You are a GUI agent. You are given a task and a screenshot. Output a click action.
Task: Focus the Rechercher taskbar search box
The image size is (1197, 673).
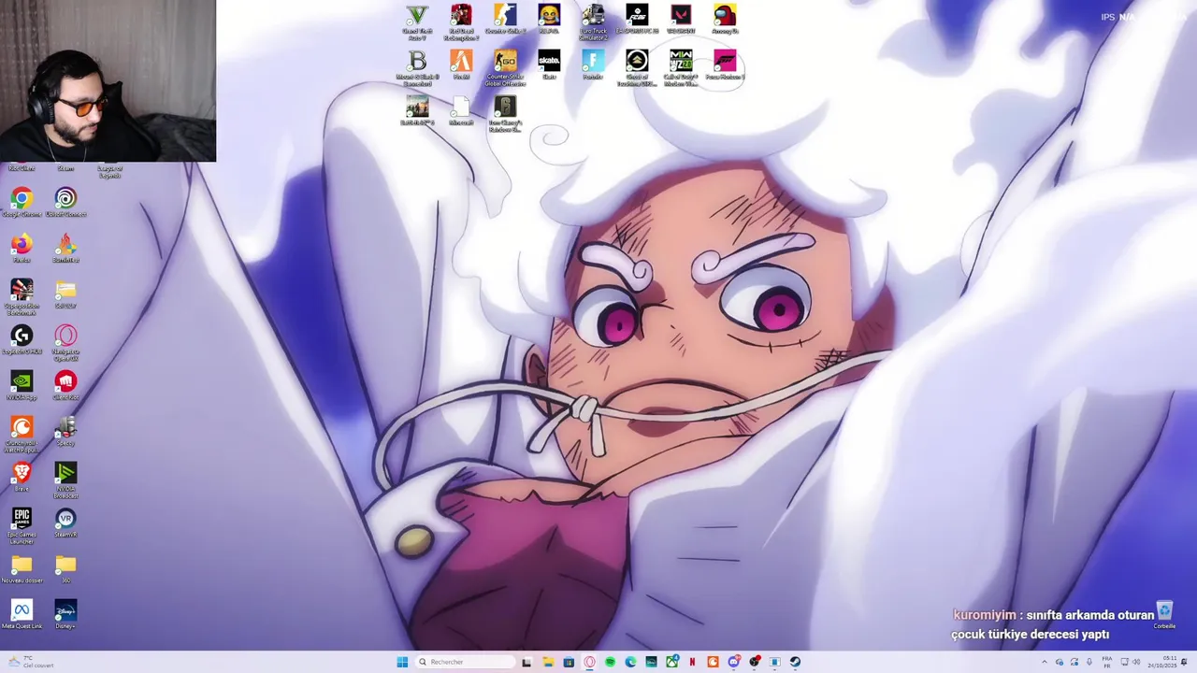(466, 662)
